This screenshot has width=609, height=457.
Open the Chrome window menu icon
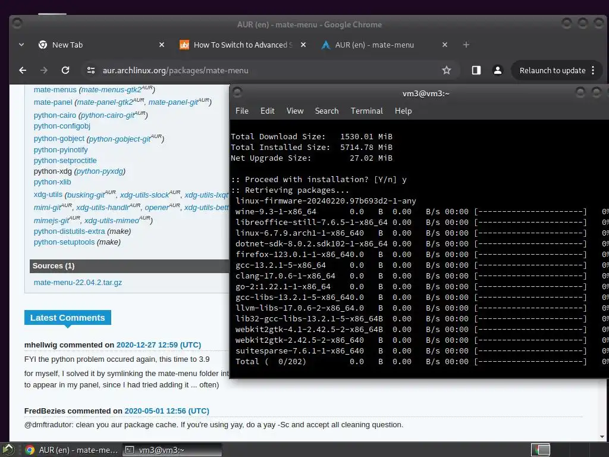tap(17, 23)
